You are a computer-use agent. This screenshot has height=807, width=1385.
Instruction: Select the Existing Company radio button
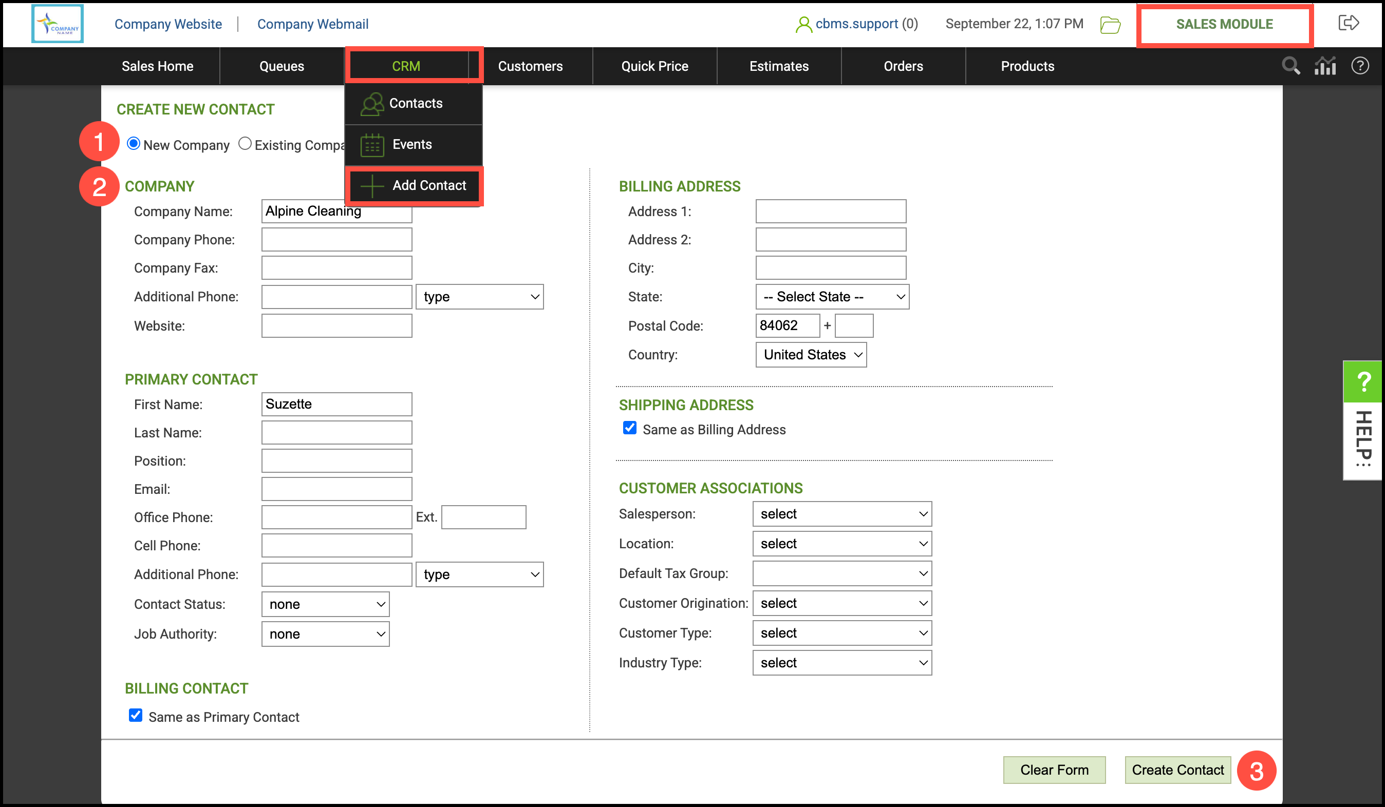(x=245, y=144)
